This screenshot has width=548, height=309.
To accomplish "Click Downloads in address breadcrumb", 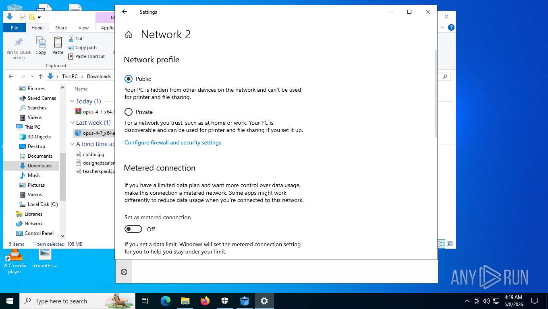I will 99,76.
